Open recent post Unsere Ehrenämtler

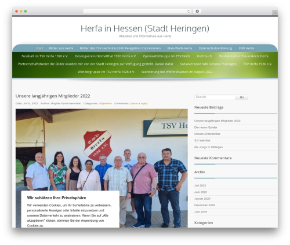tap(207, 134)
